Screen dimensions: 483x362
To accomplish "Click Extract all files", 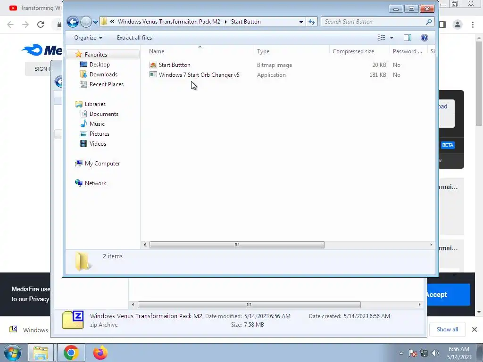I will click(x=134, y=38).
